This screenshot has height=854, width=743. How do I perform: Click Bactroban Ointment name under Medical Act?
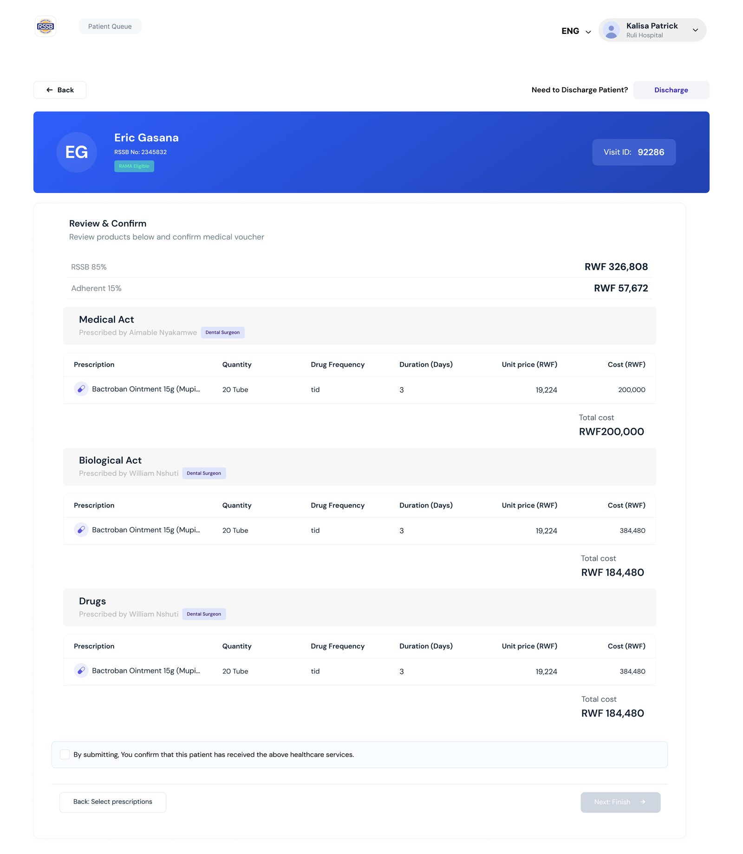point(146,389)
